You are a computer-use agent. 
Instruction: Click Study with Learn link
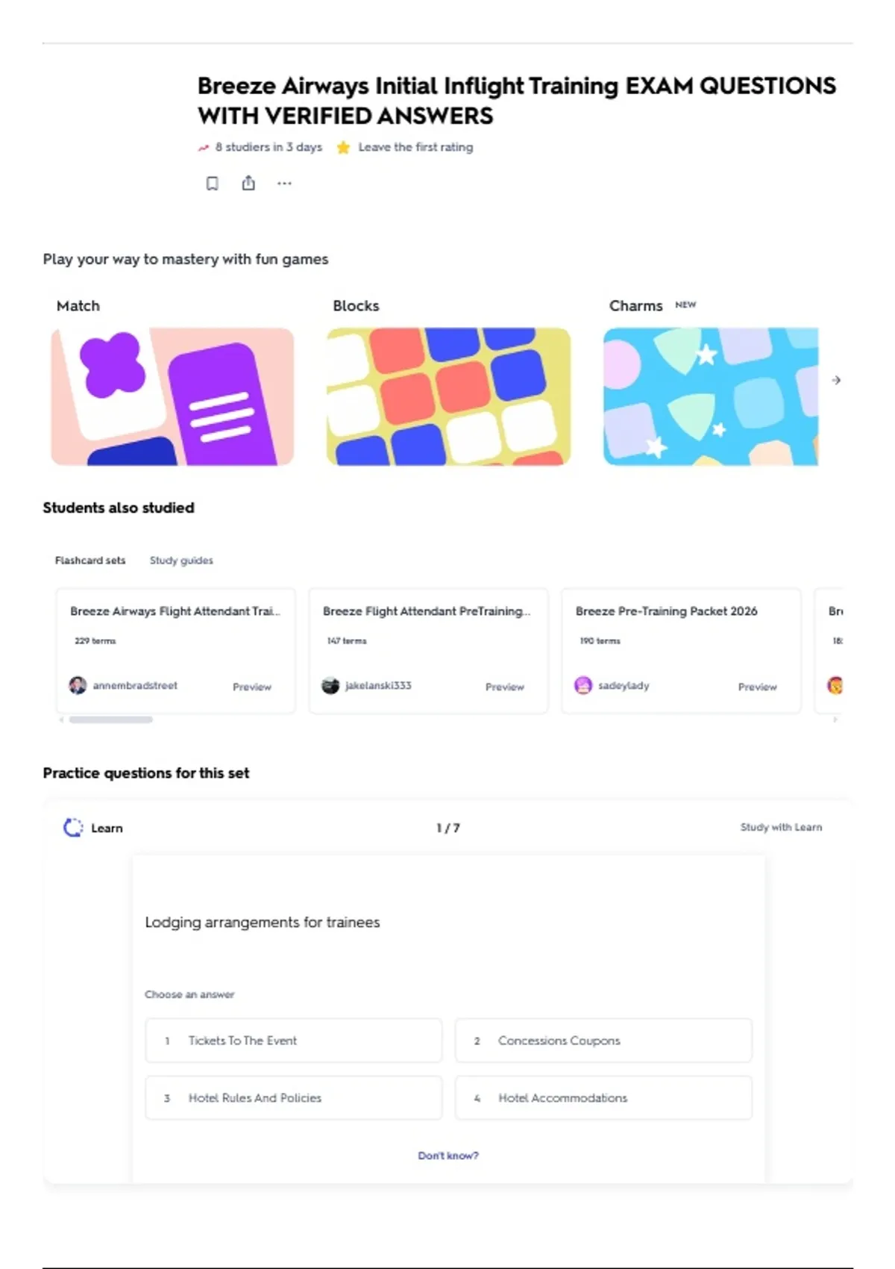point(781,827)
